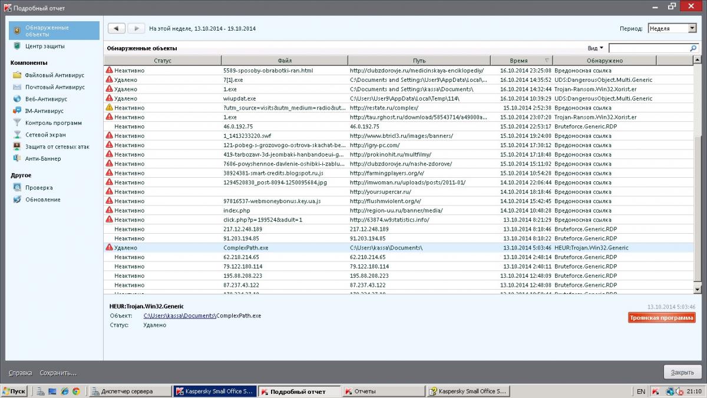Open Сетевой экран firewall report
Viewport: 707px width, 398px height.
click(45, 135)
